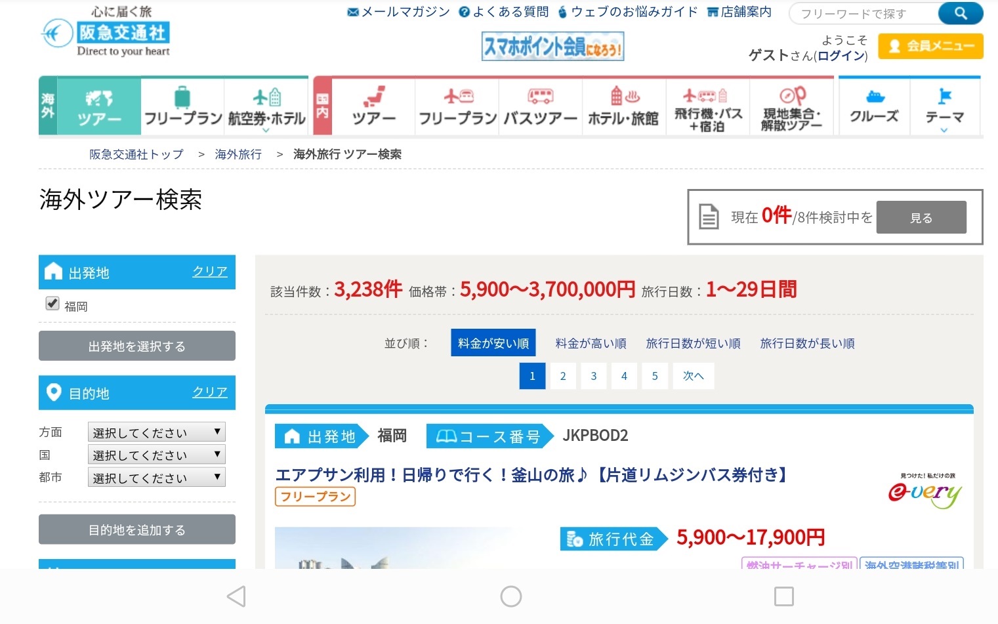Tap the Android home circle icon
The image size is (998, 624).
pyautogui.click(x=510, y=596)
